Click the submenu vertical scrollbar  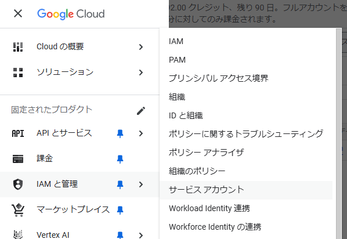339,133
